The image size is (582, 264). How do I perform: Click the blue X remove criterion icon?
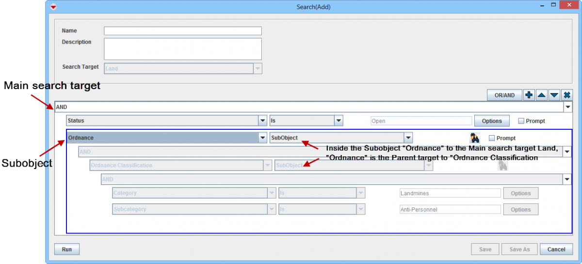pos(567,95)
